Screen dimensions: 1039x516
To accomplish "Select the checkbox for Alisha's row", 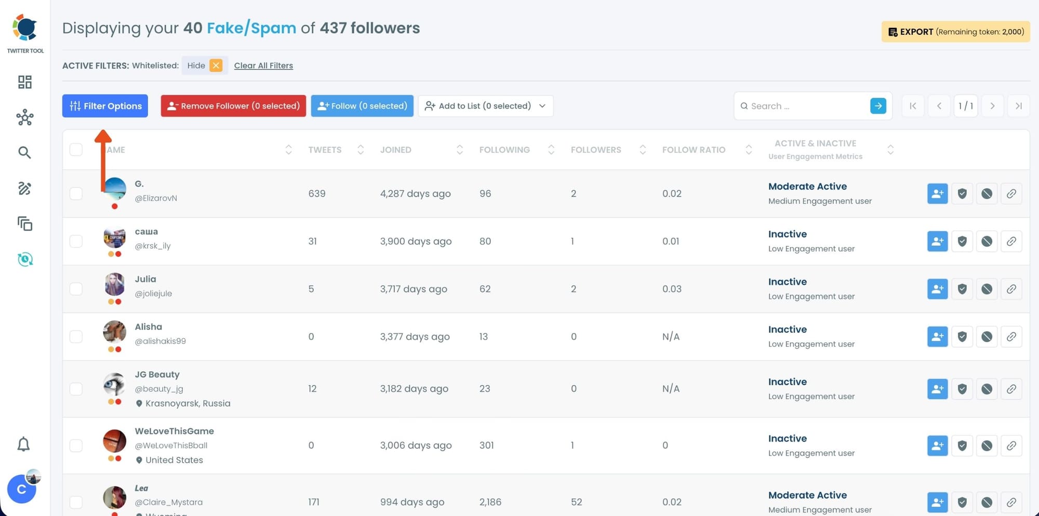I will pos(76,337).
